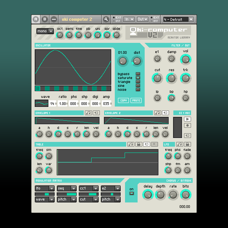Enable the triangle distortion mode

pos(138,82)
